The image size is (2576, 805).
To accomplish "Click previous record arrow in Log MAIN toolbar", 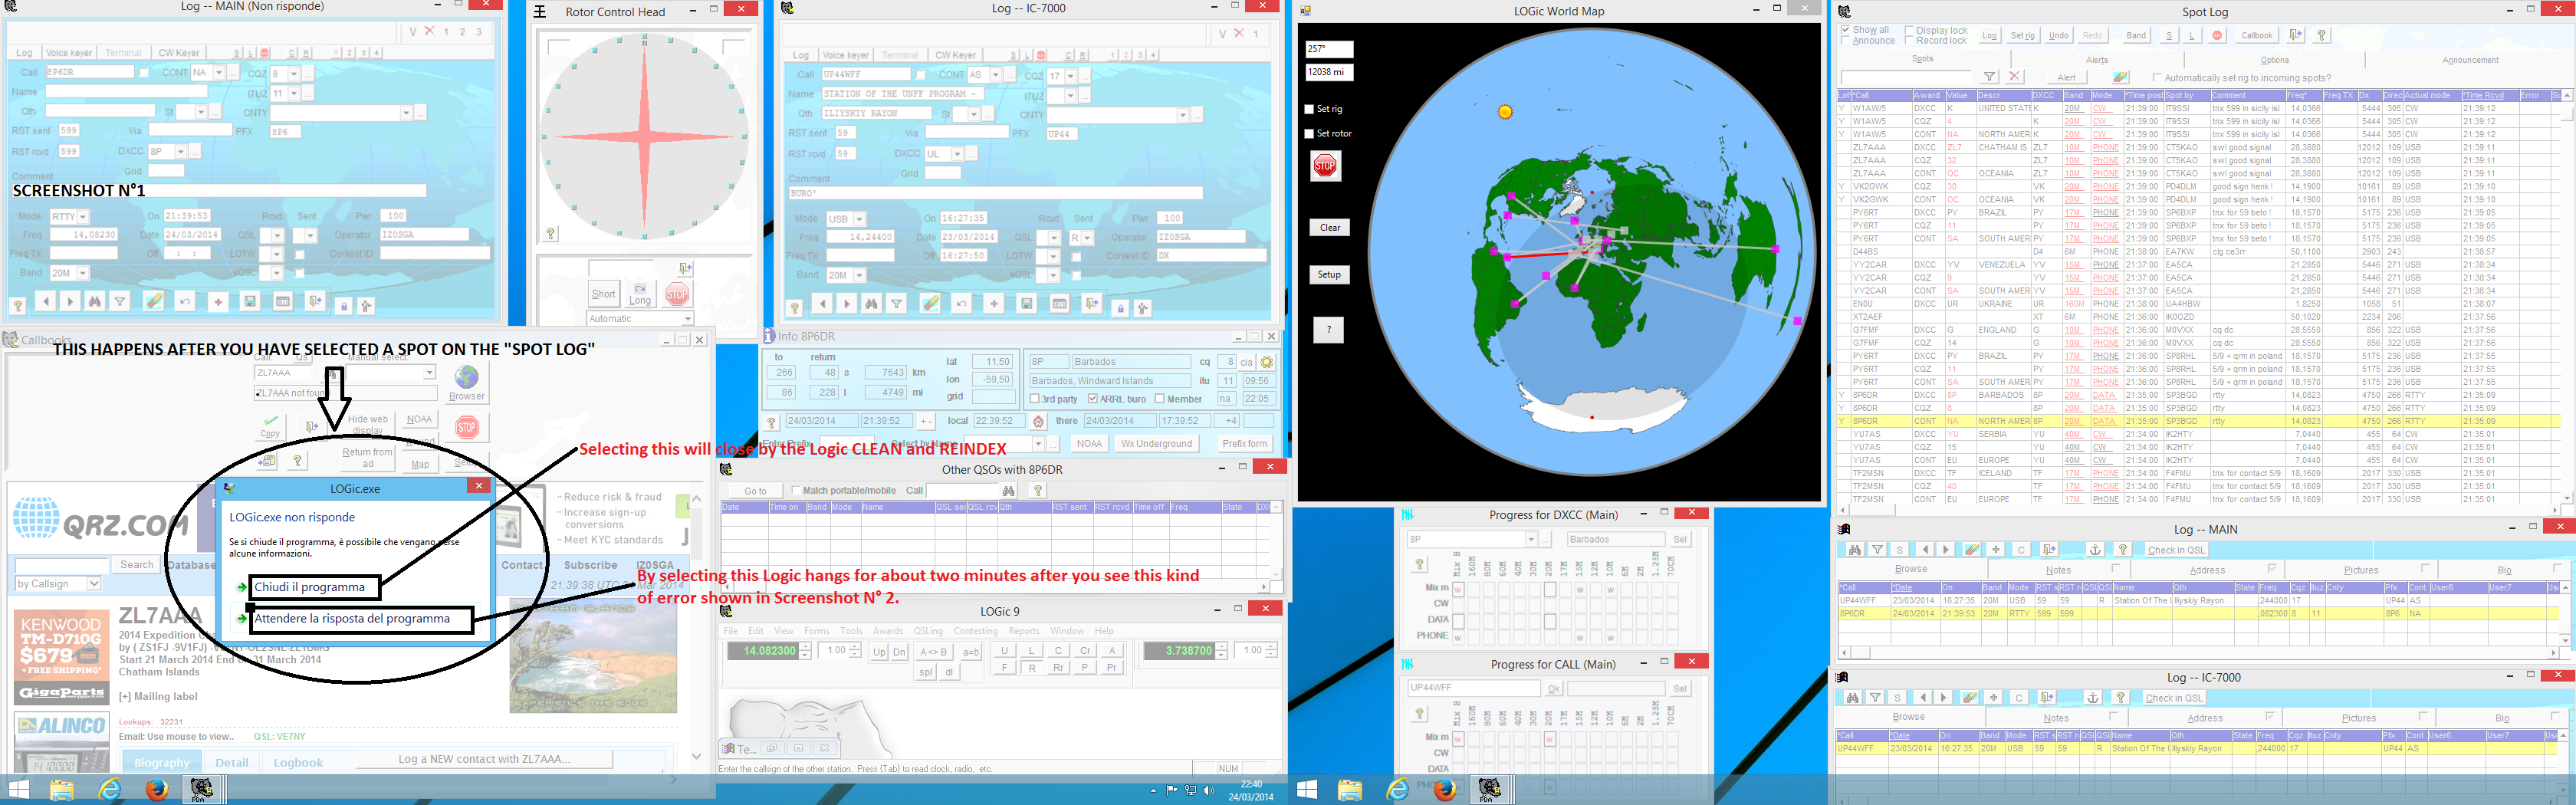I will tap(46, 301).
